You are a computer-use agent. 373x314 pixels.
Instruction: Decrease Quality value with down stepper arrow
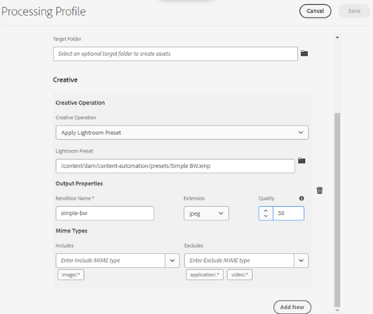266,216
